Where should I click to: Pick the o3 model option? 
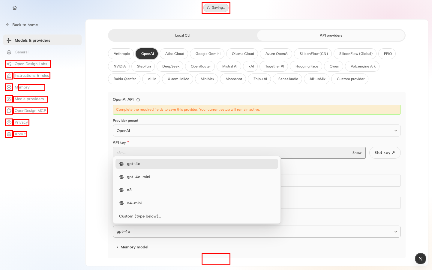pos(197,190)
